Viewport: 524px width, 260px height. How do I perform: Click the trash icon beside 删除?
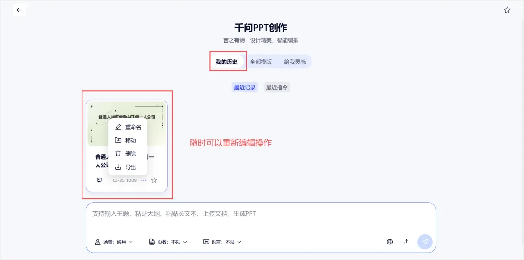click(118, 154)
